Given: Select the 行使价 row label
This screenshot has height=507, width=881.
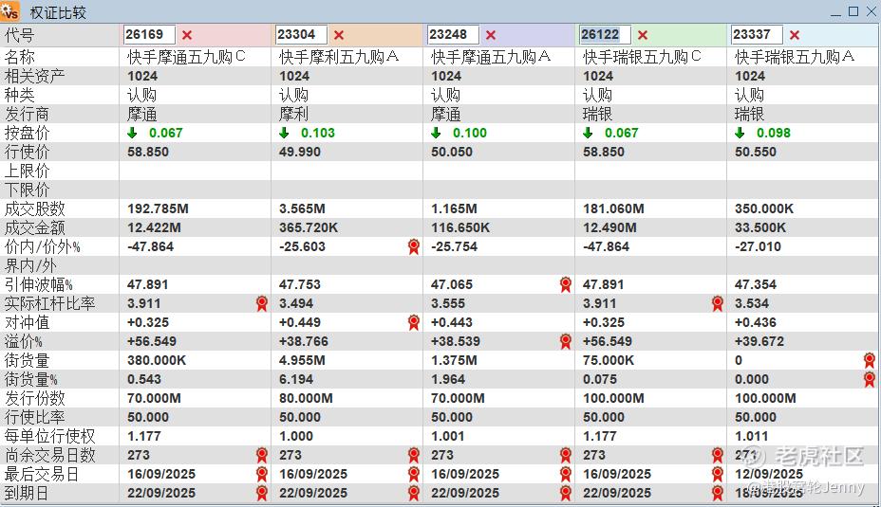Looking at the screenshot, I should (27, 152).
